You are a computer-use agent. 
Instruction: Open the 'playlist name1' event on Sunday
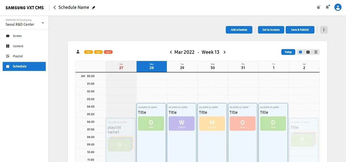(x=121, y=140)
